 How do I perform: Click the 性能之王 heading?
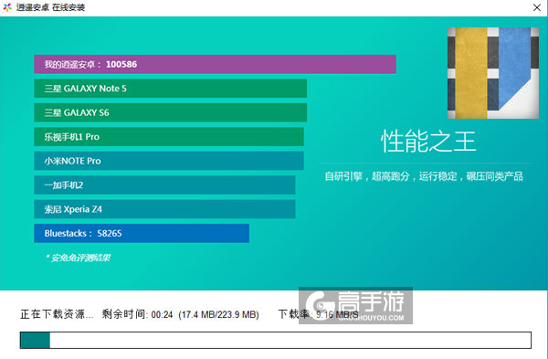(428, 142)
